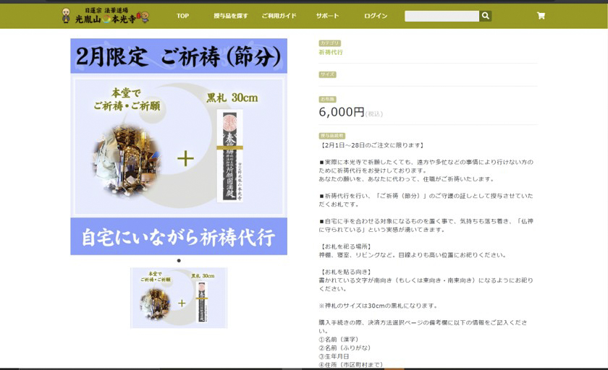Open the shopping cart icon

coord(541,16)
